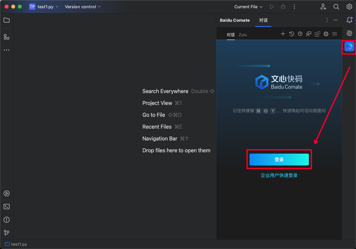Click the 登录 login button
356x249 pixels.
click(279, 160)
